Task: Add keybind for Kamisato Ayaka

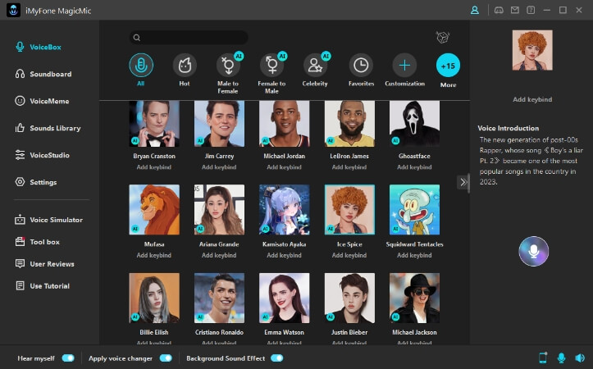Action: pyautogui.click(x=284, y=255)
